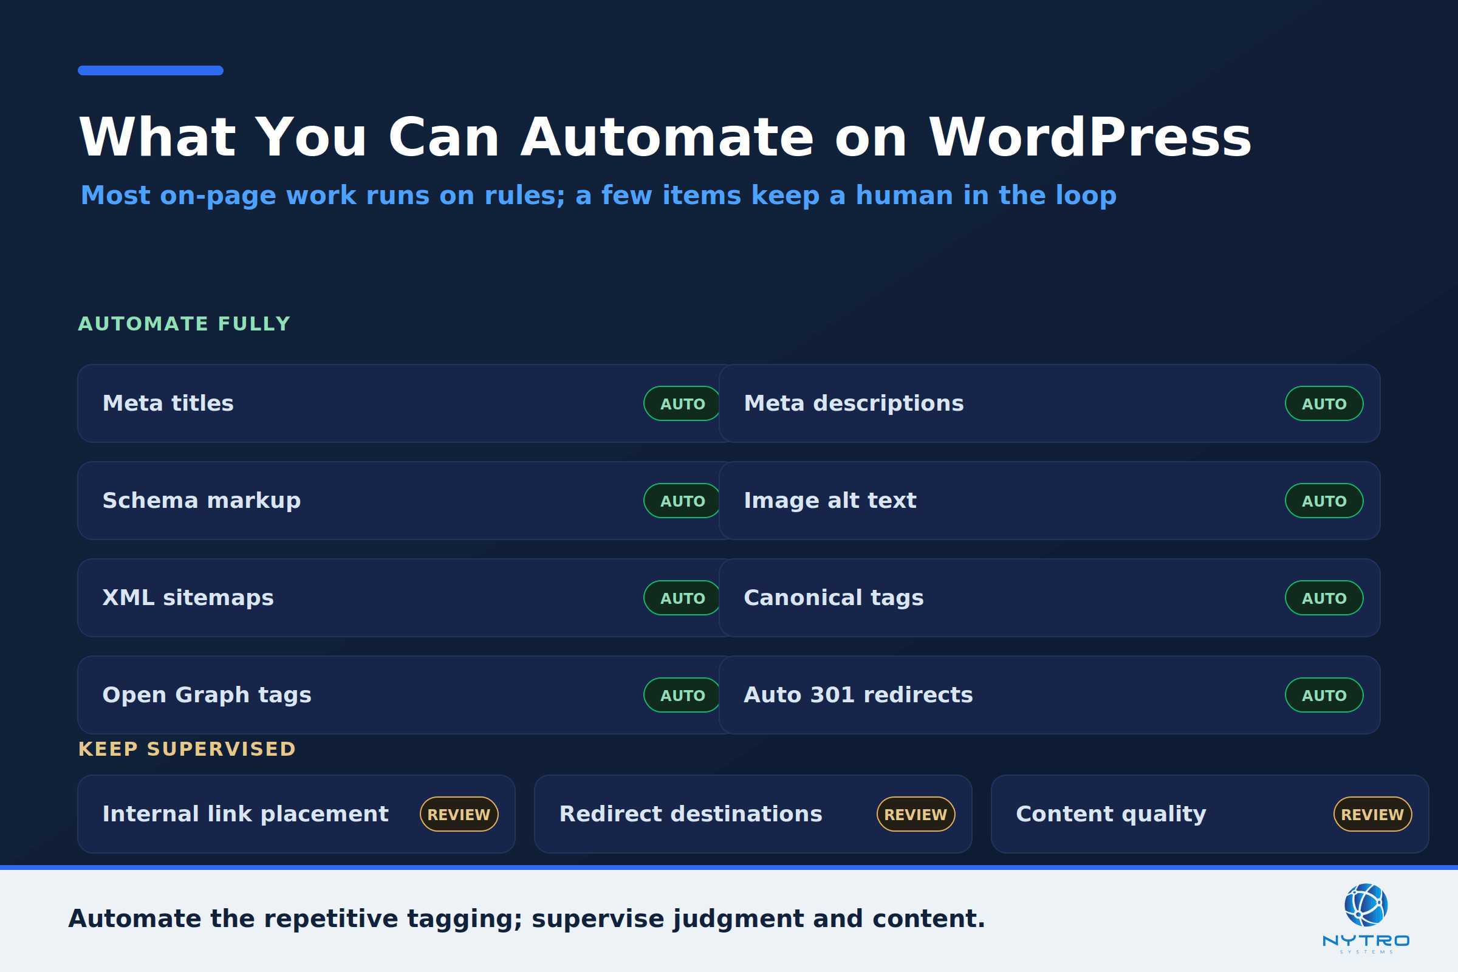The image size is (1458, 972).
Task: Select the 'Image alt text' label
Action: point(830,501)
